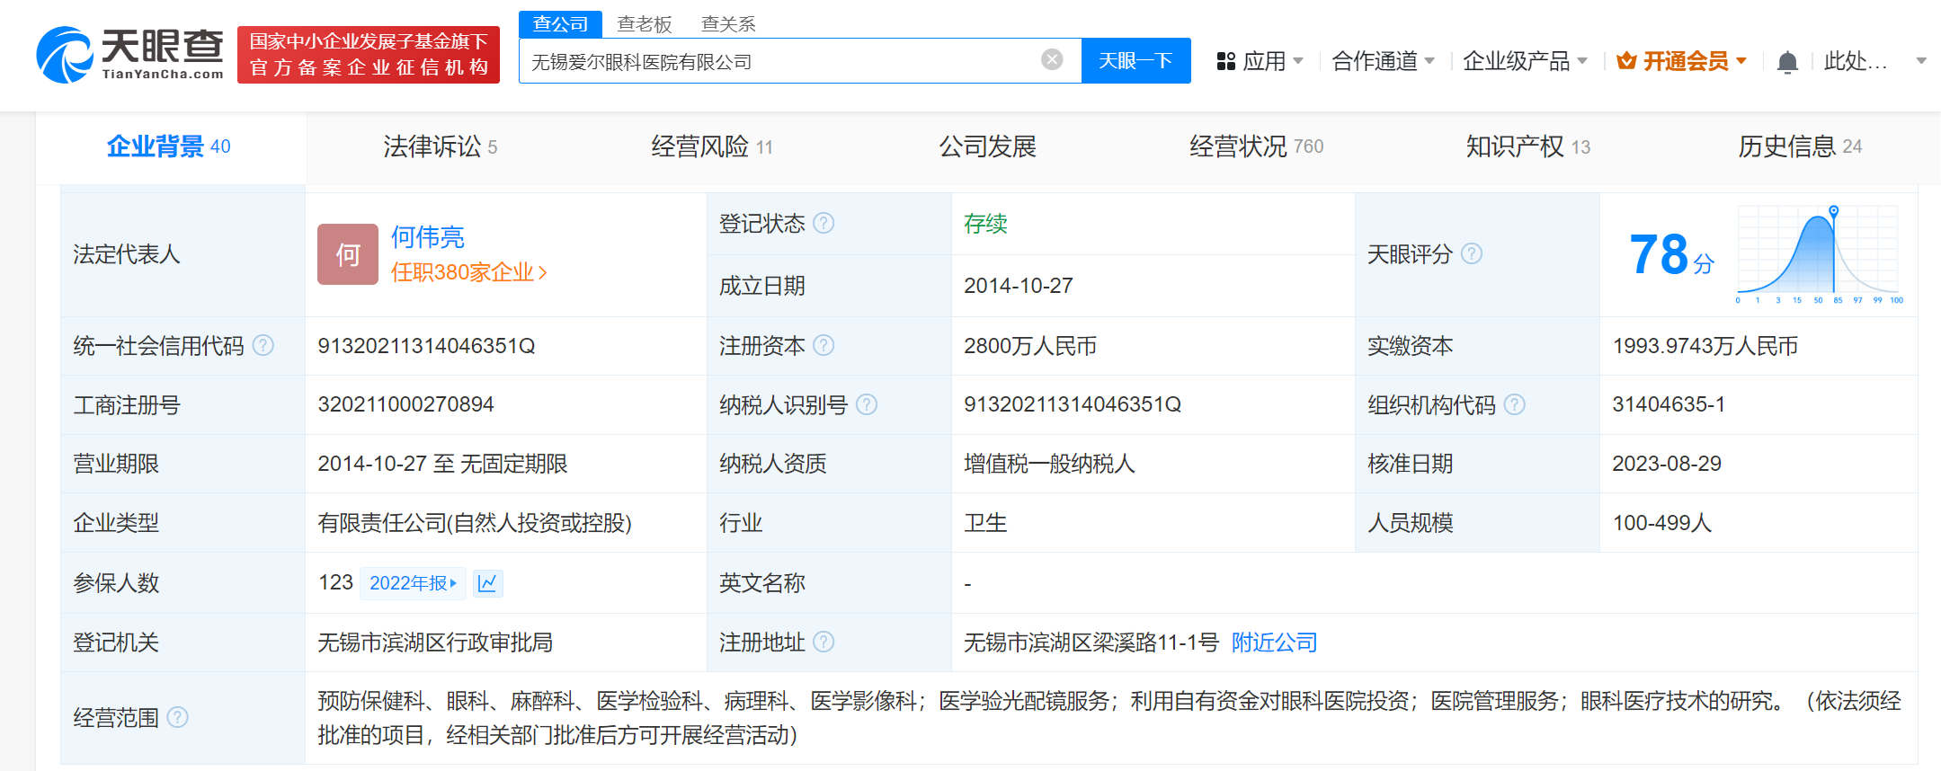
Task: Switch to the 企业背景 tab
Action: (x=169, y=146)
